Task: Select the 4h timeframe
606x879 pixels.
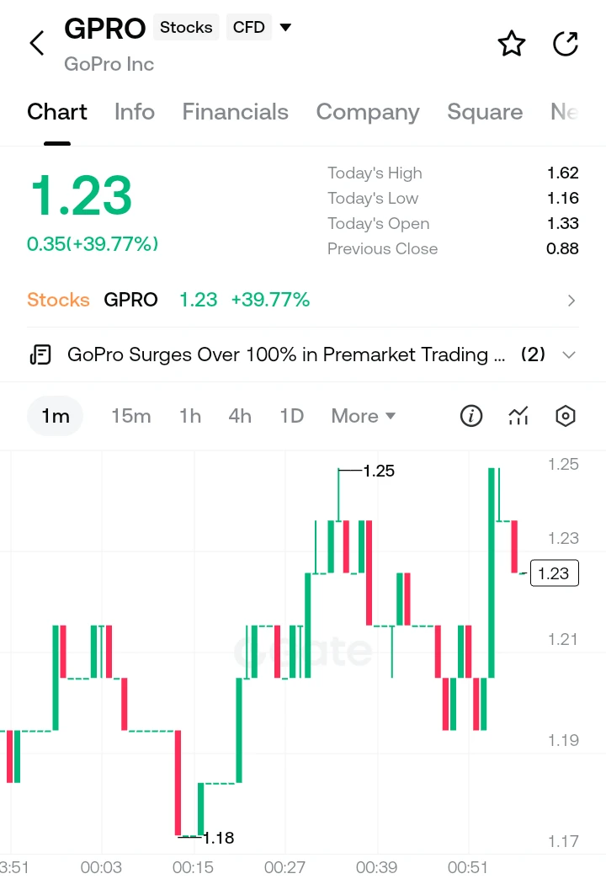Action: coord(240,416)
